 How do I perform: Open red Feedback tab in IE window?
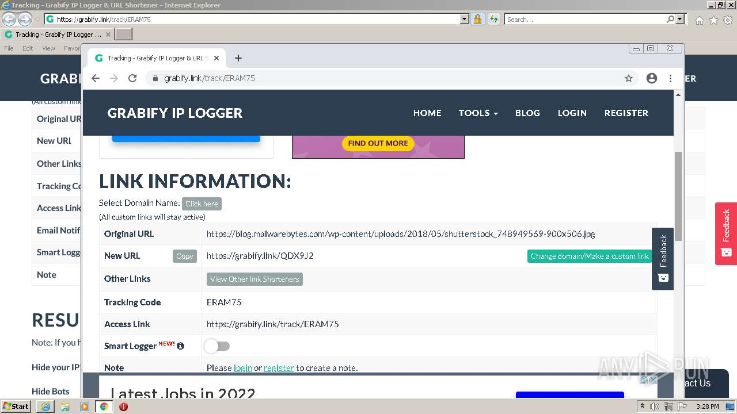pos(726,233)
